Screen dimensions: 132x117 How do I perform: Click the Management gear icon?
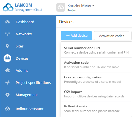(7, 95)
